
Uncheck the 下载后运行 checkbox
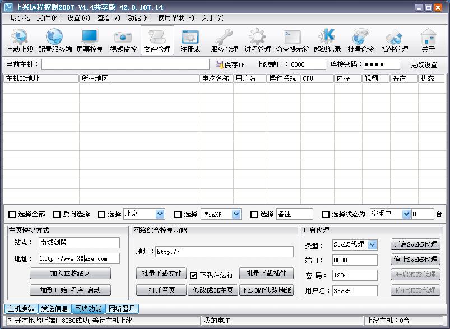(194, 275)
